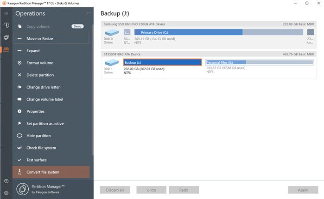
Task: Open the hamburger menu icon
Action: coord(6,13)
